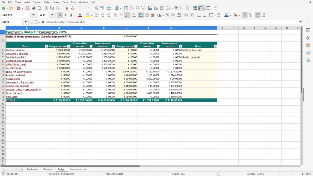This screenshot has height=176, width=313.
Task: Open the Sheet menu
Action: [x=57, y=2]
